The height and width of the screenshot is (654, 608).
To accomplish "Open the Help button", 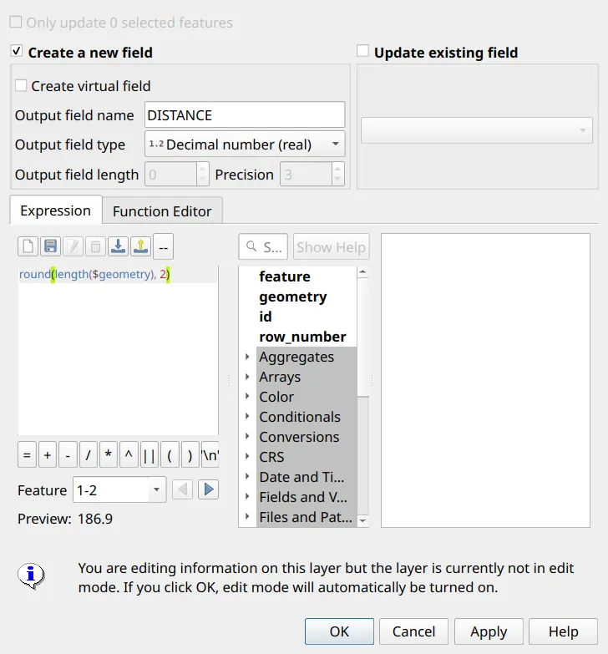I will 564,631.
